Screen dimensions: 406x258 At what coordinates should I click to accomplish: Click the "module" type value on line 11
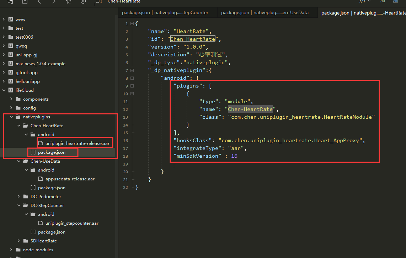pyautogui.click(x=237, y=101)
